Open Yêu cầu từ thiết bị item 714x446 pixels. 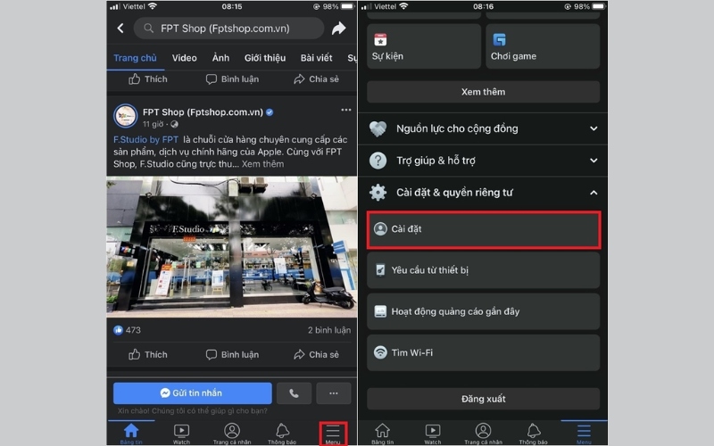(483, 270)
